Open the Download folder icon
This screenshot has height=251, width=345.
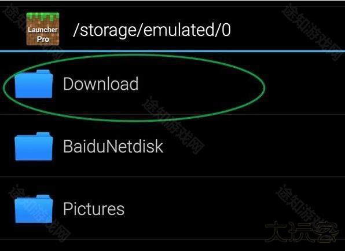[x=34, y=83]
